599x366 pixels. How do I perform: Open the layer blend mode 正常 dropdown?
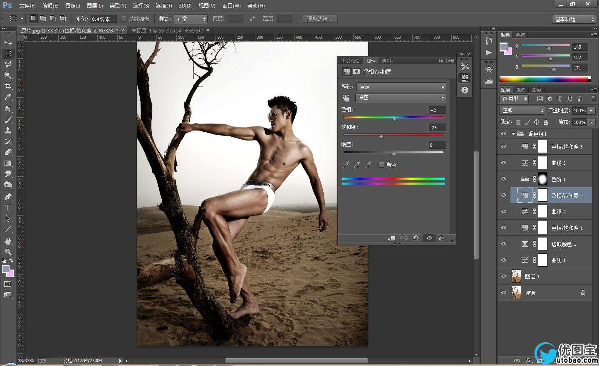pyautogui.click(x=522, y=111)
